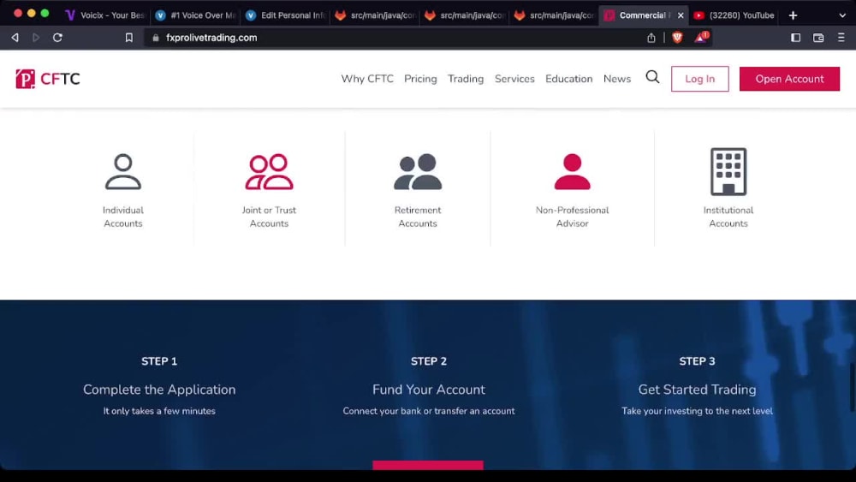Viewport: 856px width, 482px height.
Task: Open Brave Rewards triangle icon
Action: click(701, 37)
